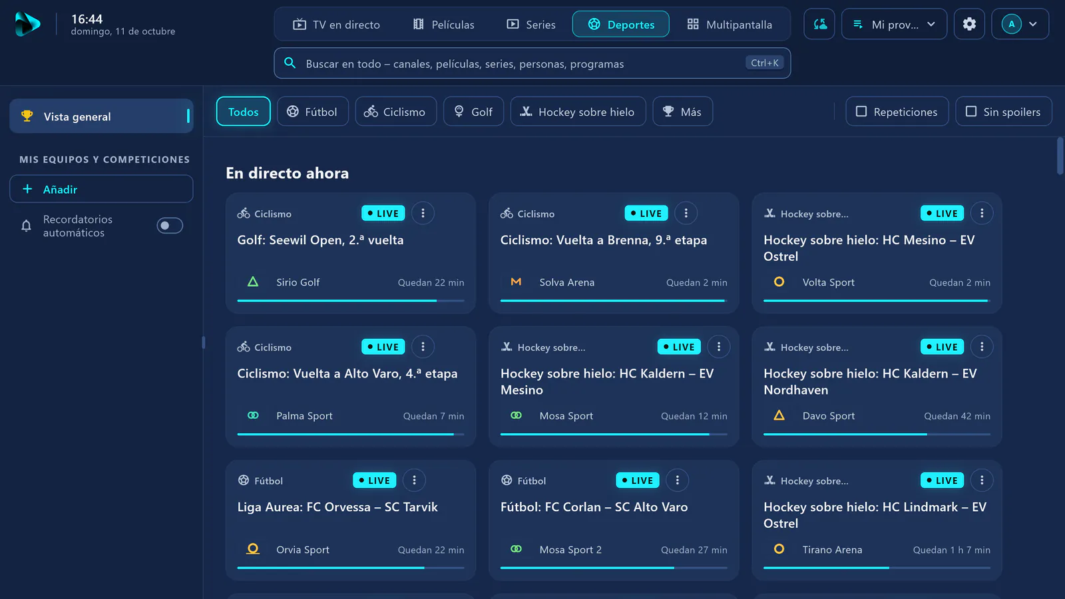Open options menu on HC Lindmark – EV Ostrel card
The width and height of the screenshot is (1065, 599).
[982, 480]
